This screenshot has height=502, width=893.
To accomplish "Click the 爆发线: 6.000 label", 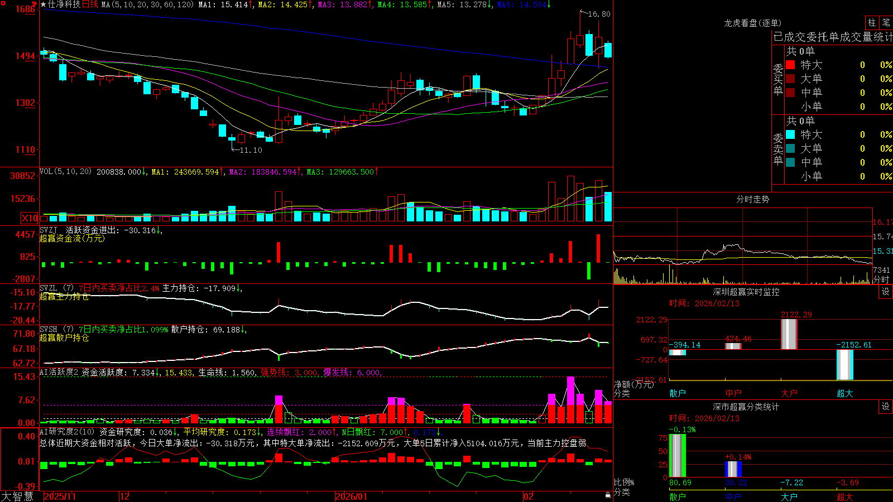I will 352,373.
